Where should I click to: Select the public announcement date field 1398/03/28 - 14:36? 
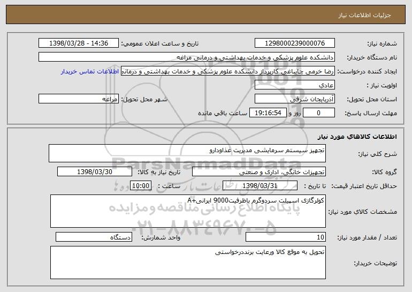tap(79, 43)
